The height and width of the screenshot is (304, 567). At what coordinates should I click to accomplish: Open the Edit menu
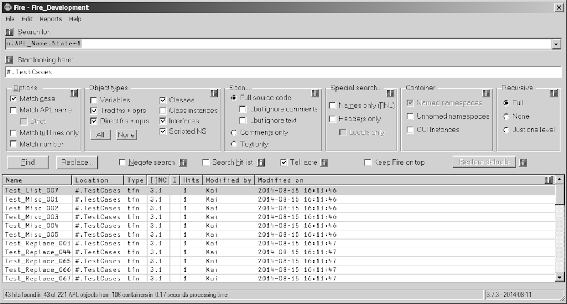tap(27, 19)
